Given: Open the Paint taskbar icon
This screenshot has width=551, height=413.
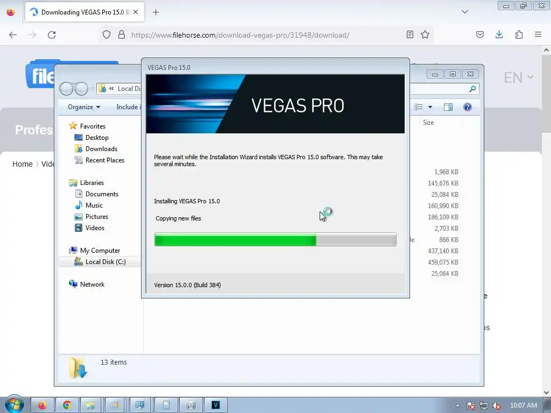Looking at the screenshot, I should [x=115, y=405].
